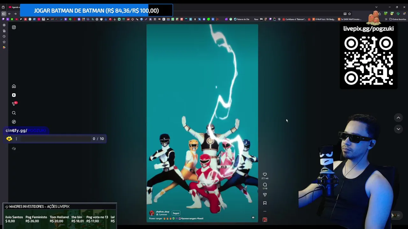Image resolution: width=408 pixels, height=229 pixels.
Task: Open the Instagram search magnifier
Action: coord(14,113)
